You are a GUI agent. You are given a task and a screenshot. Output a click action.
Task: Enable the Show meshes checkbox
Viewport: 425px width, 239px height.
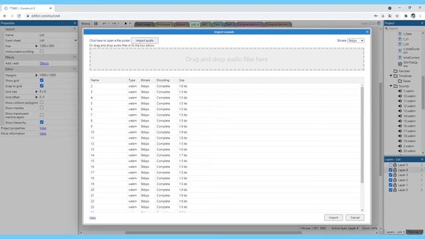pyautogui.click(x=42, y=108)
